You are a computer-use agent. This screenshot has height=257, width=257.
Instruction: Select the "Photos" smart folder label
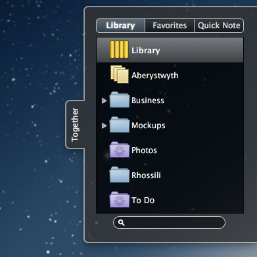tap(144, 151)
